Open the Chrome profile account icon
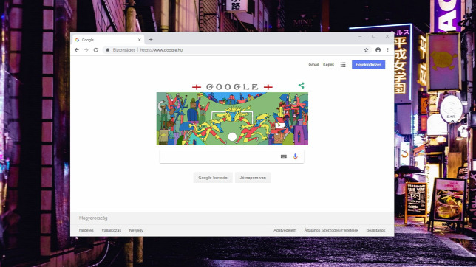Screen dimensions: 476x267 378,50
